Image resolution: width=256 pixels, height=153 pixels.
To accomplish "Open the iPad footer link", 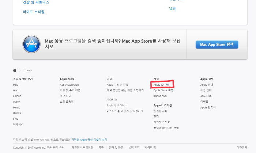I will tap(16, 90).
